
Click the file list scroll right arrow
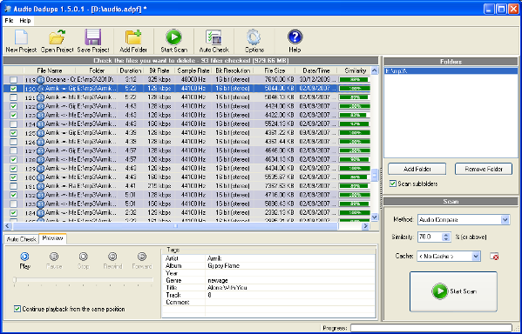(365, 226)
